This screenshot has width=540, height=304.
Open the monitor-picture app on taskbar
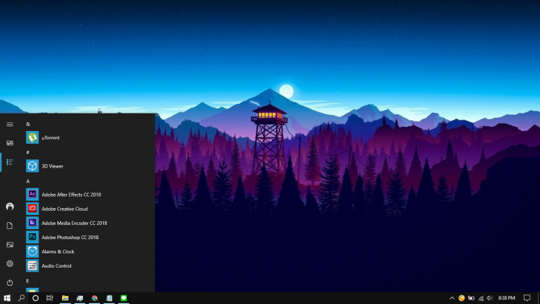click(x=80, y=298)
